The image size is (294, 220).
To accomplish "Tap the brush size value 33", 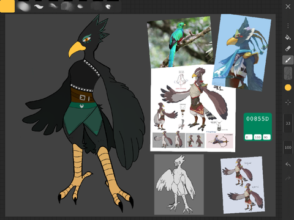I will pos(288,123).
